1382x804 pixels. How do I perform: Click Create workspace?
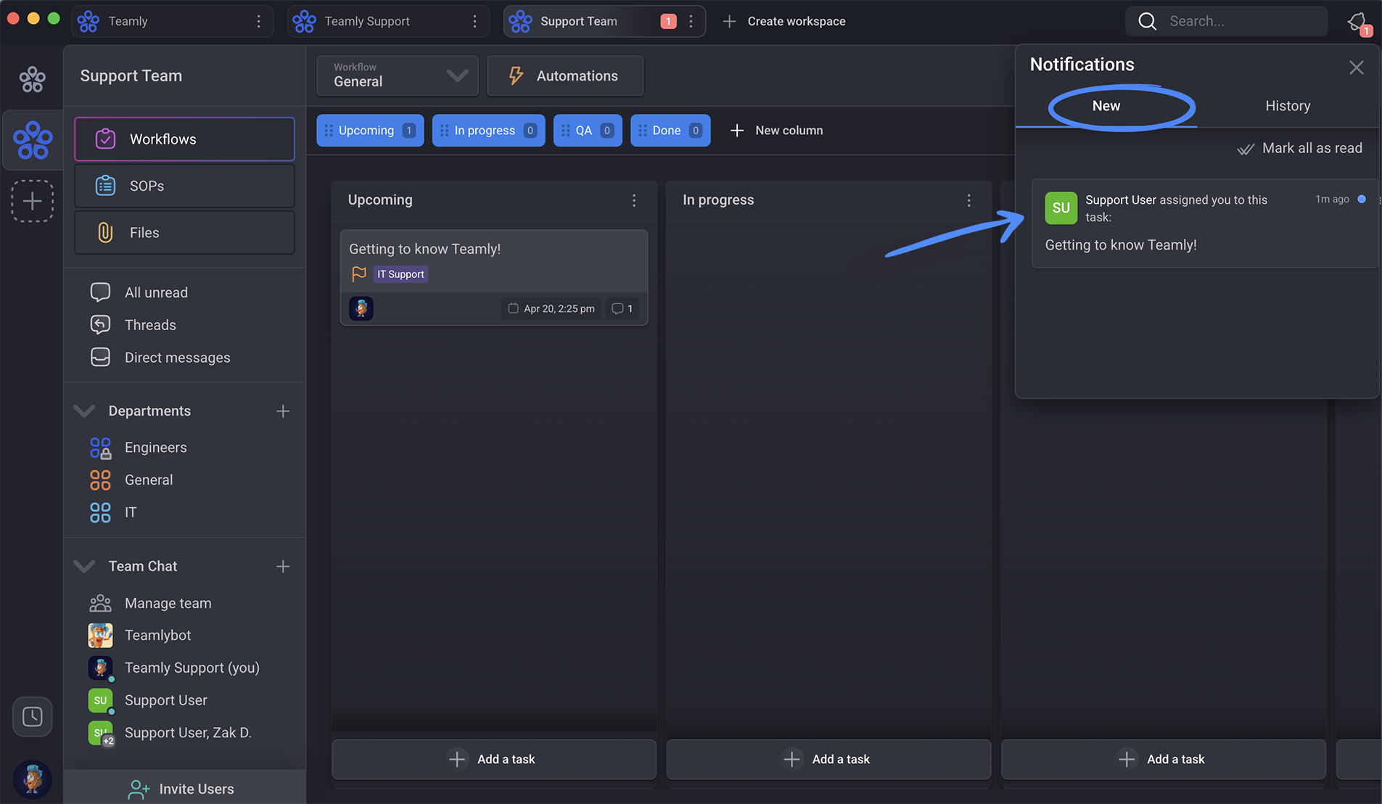pyautogui.click(x=784, y=22)
